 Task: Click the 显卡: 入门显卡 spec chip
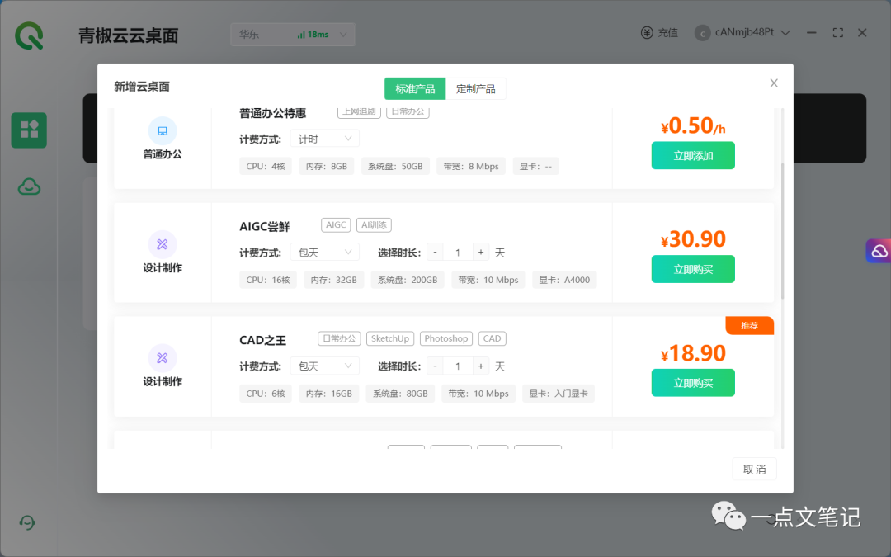(x=559, y=394)
